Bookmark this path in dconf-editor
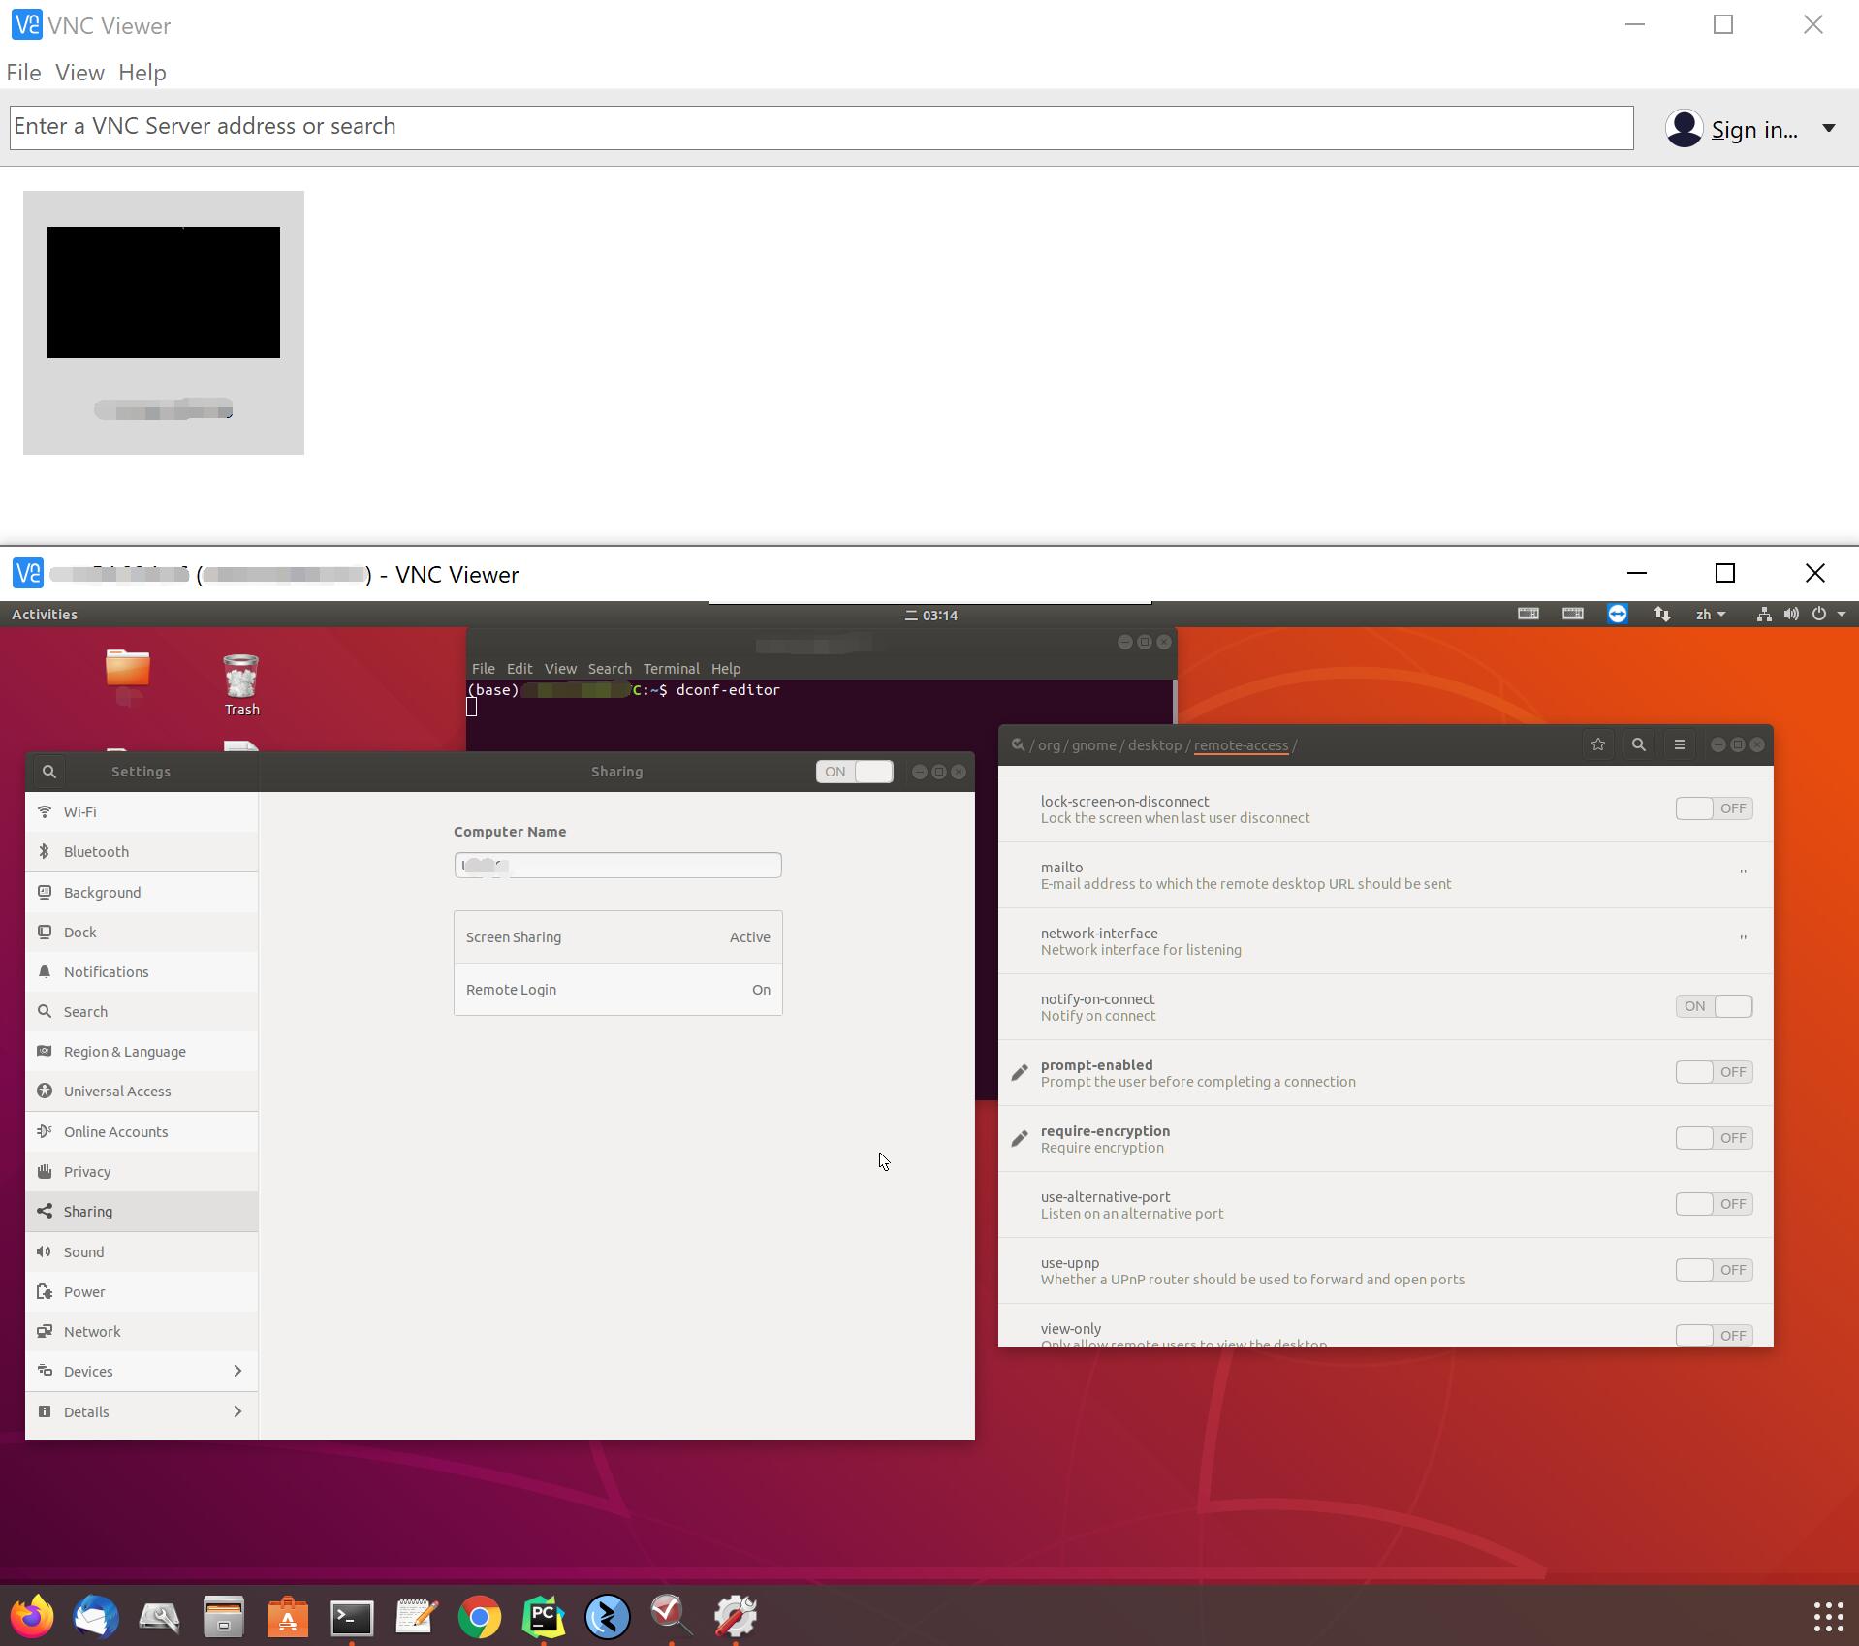Viewport: 1859px width, 1646px height. [1598, 744]
